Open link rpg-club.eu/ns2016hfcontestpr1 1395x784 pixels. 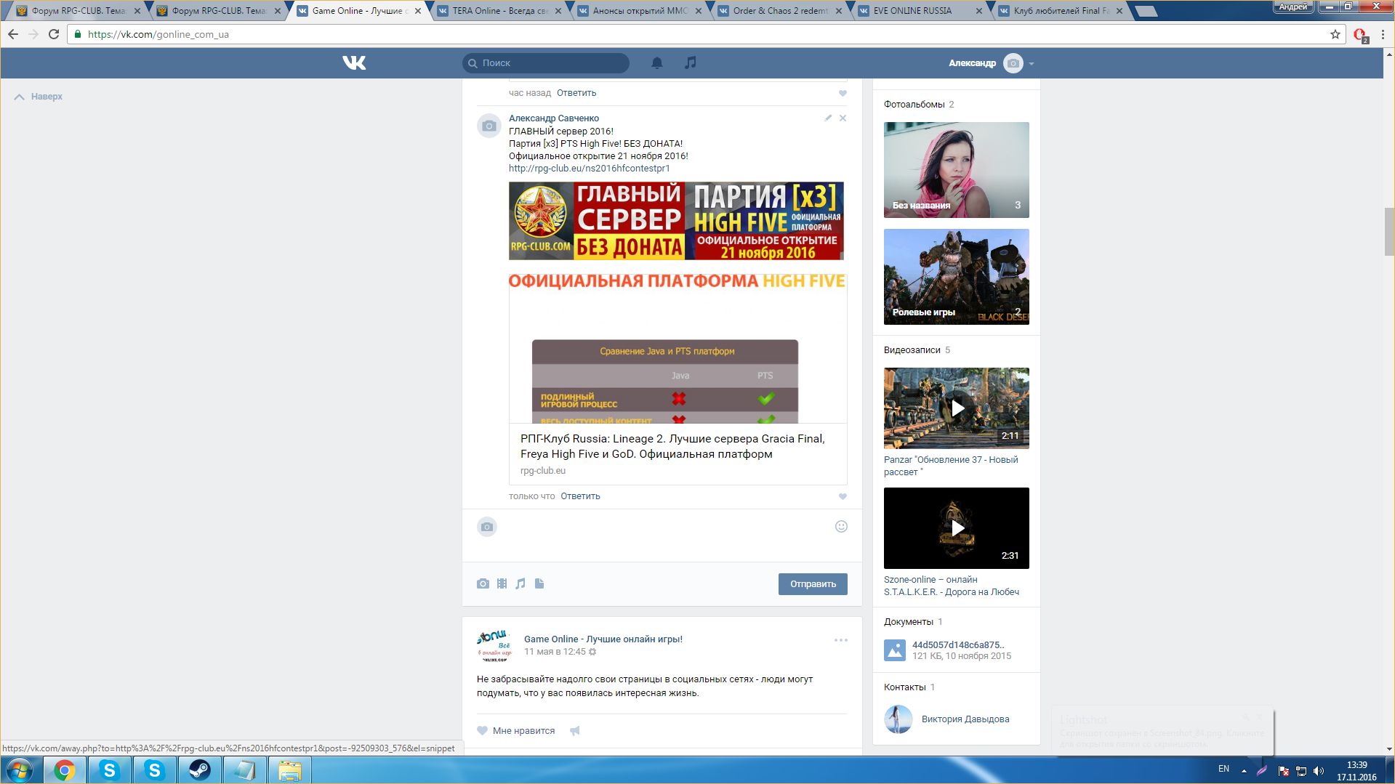[x=590, y=169]
